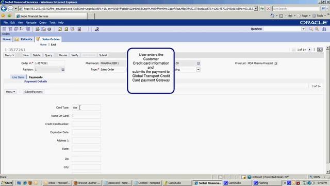Viewport: 330px width, 186px height.
Task: Click the second query magnifier icon
Action: [317, 29]
